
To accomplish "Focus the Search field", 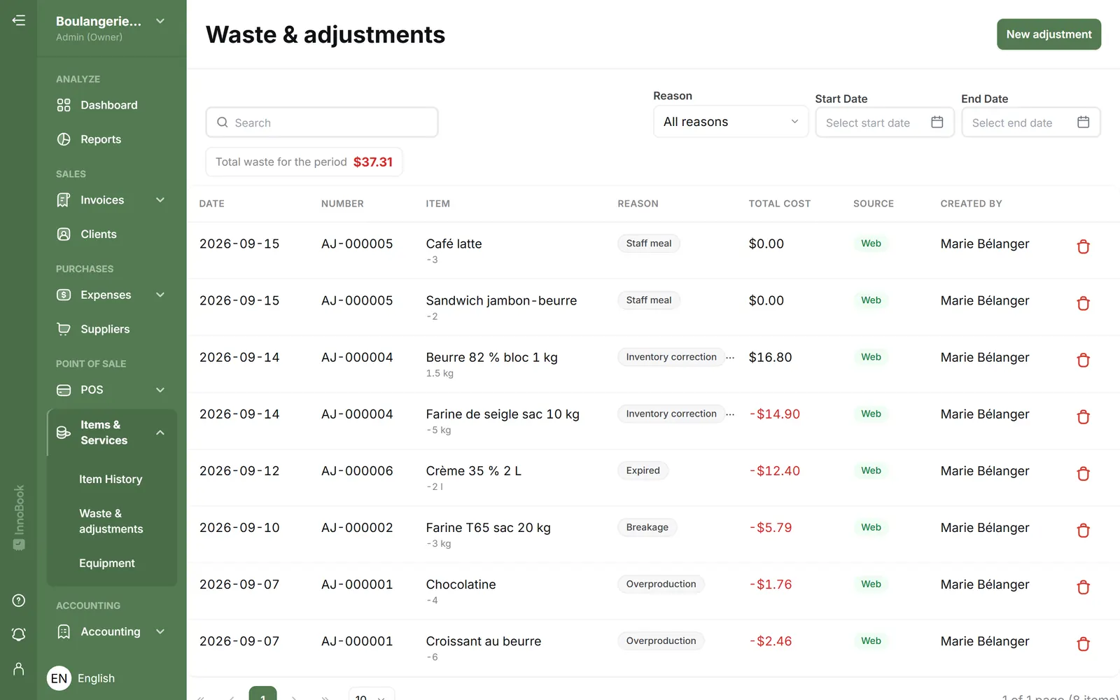I will pyautogui.click(x=322, y=122).
